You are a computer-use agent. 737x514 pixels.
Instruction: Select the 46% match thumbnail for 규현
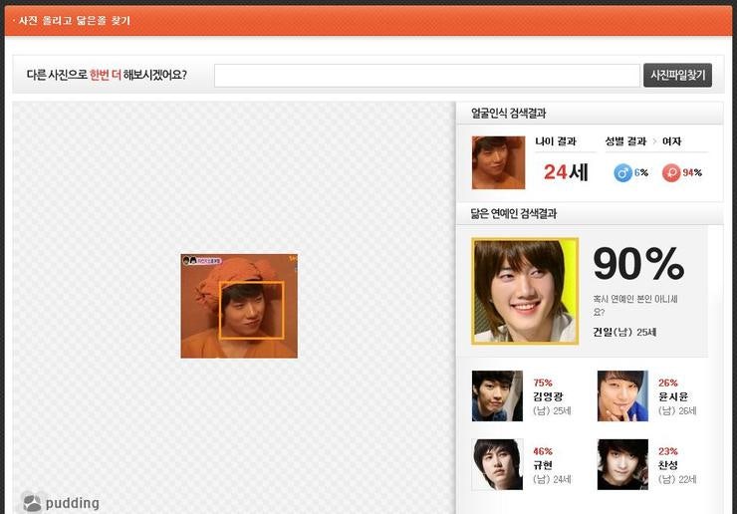point(497,464)
